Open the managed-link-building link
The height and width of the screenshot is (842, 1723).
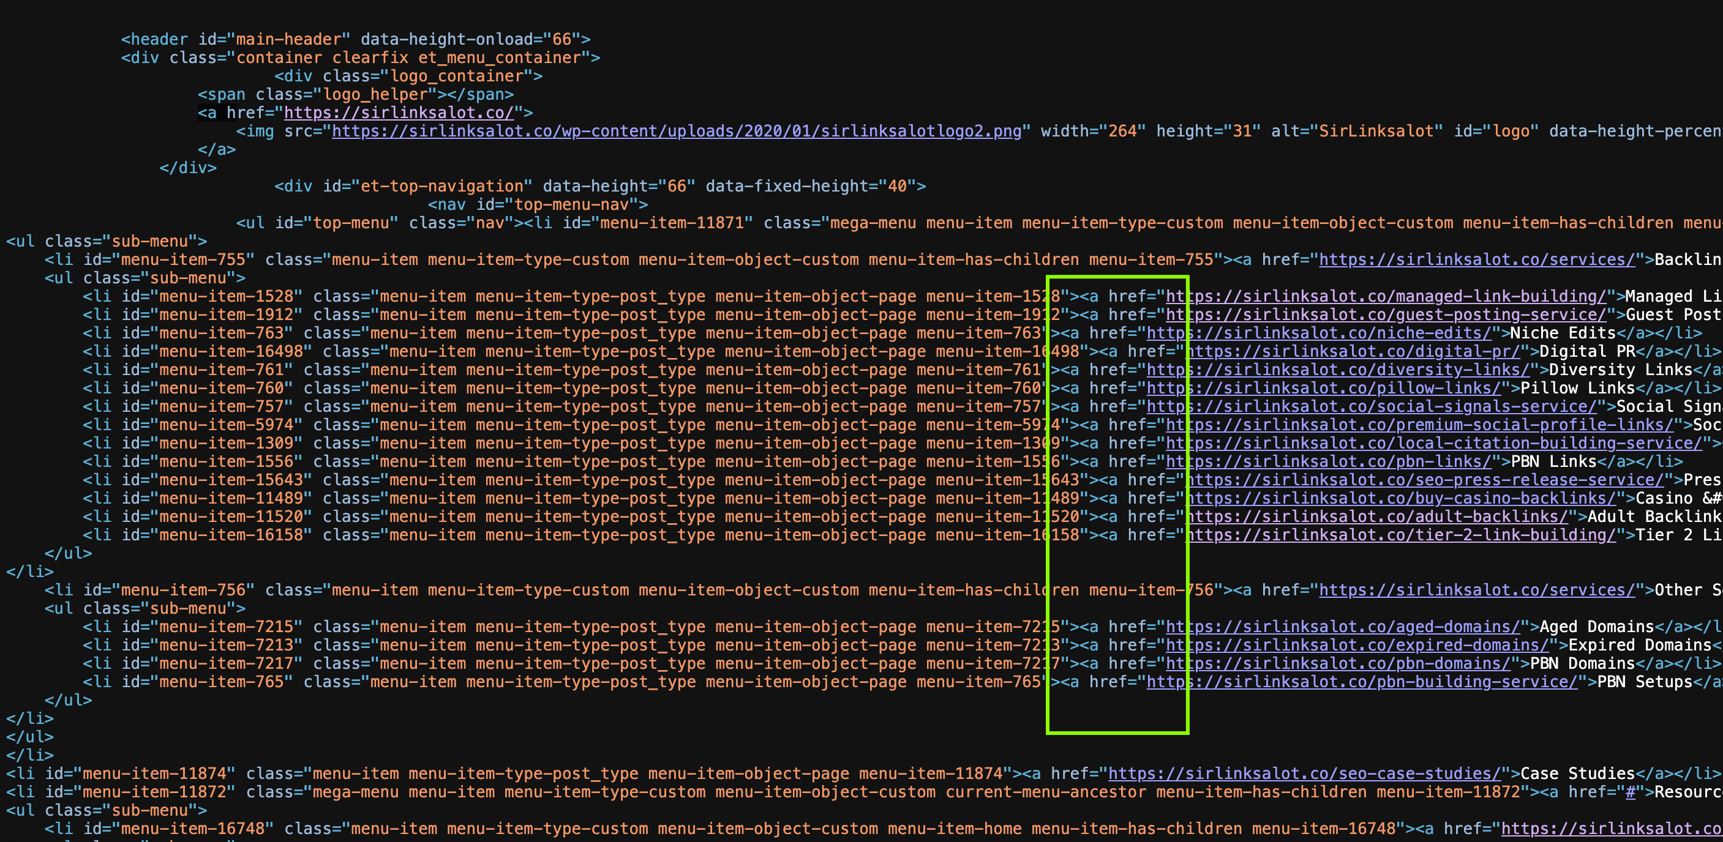click(1384, 296)
